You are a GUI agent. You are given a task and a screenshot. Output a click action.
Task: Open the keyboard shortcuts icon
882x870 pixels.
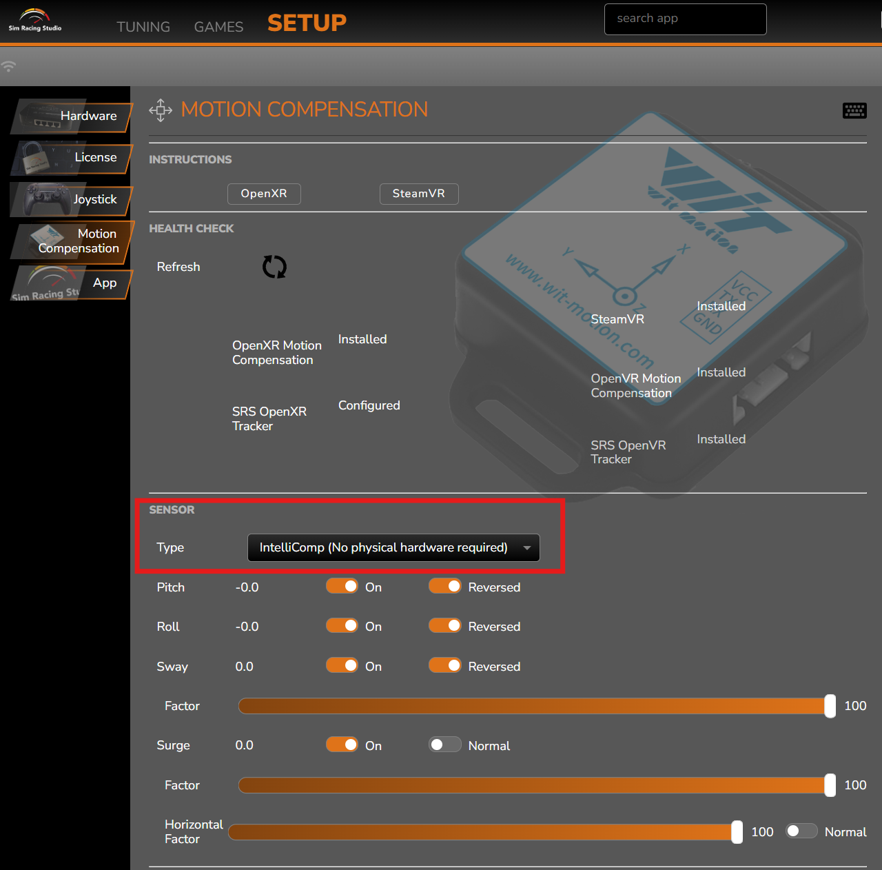854,110
